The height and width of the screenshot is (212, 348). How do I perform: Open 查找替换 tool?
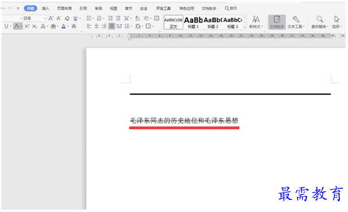(x=320, y=22)
